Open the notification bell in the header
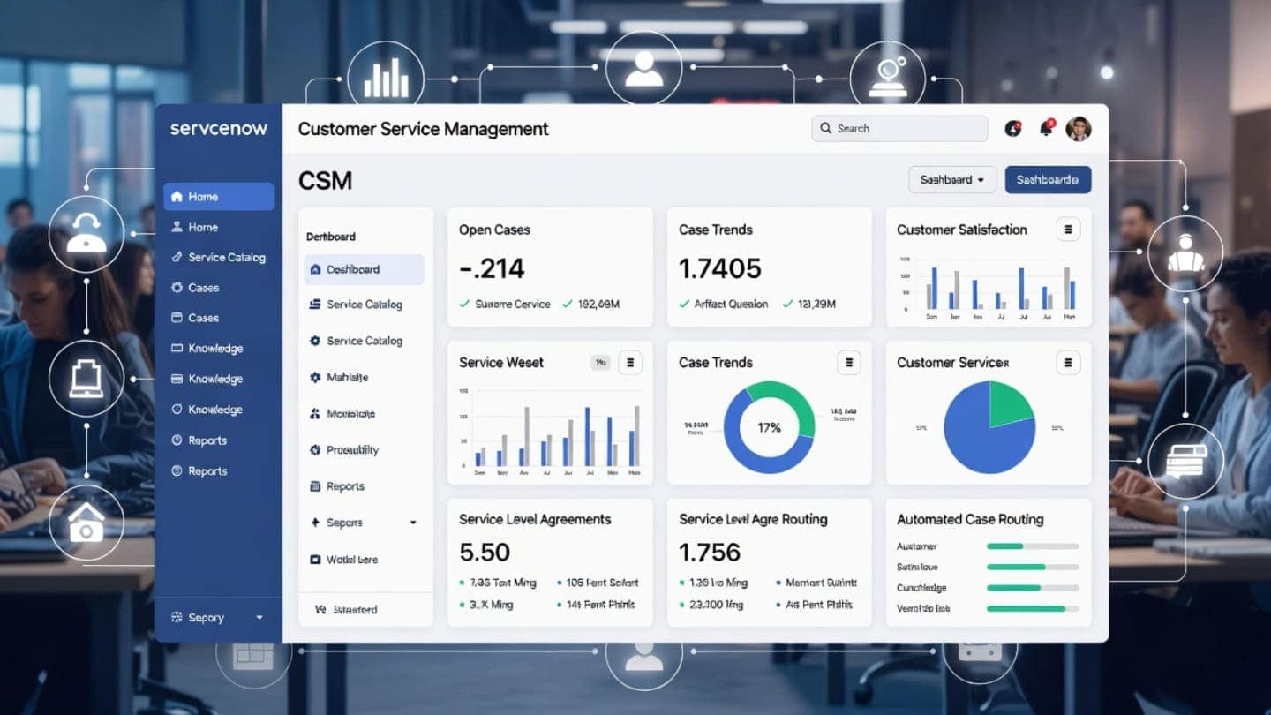Viewport: 1271px width, 715px height. (x=1047, y=128)
